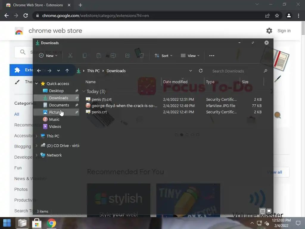Select Downloads in the navigation pane
305x229 pixels.
tap(56, 98)
